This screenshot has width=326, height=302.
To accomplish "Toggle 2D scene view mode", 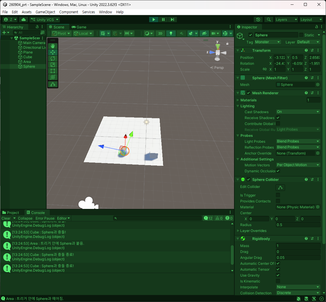I will (x=160, y=34).
